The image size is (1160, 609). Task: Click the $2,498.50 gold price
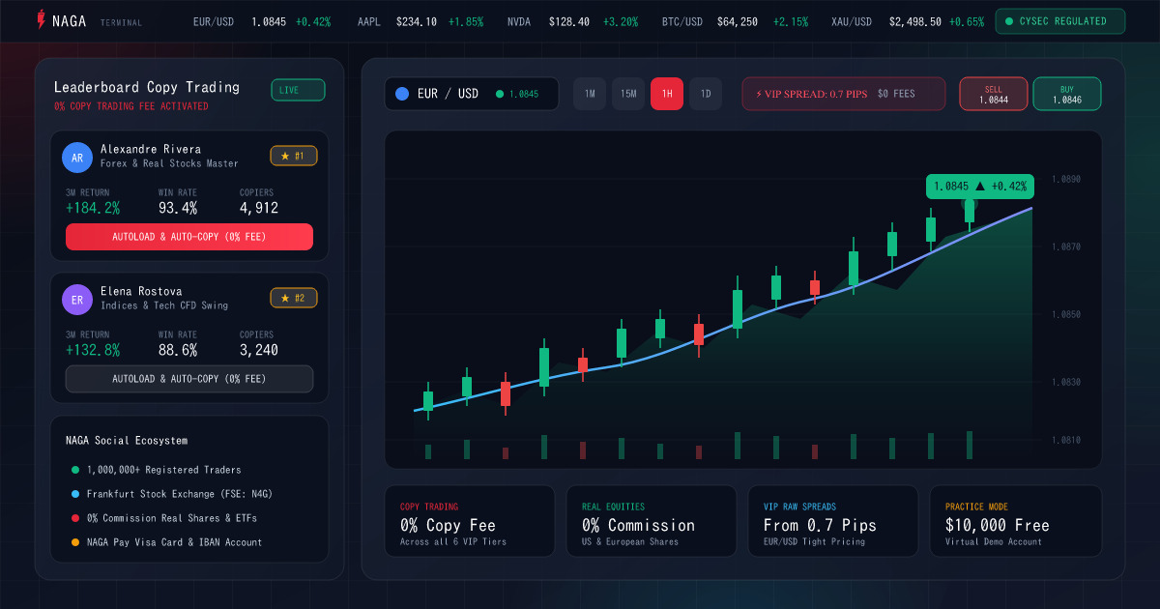pyautogui.click(x=914, y=21)
